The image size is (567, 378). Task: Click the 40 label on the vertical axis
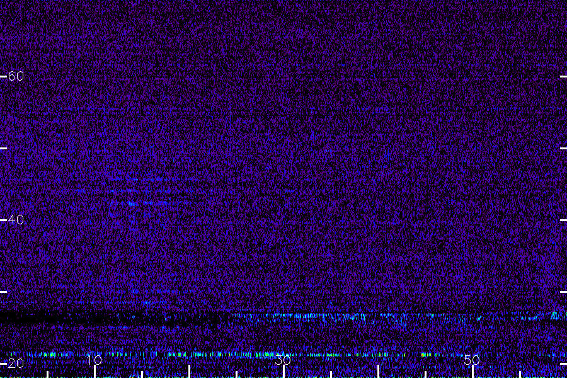tap(16, 220)
